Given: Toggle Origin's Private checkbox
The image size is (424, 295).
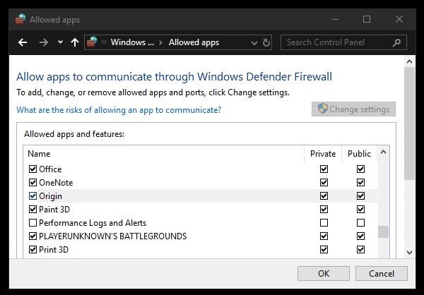Looking at the screenshot, I should [x=324, y=196].
